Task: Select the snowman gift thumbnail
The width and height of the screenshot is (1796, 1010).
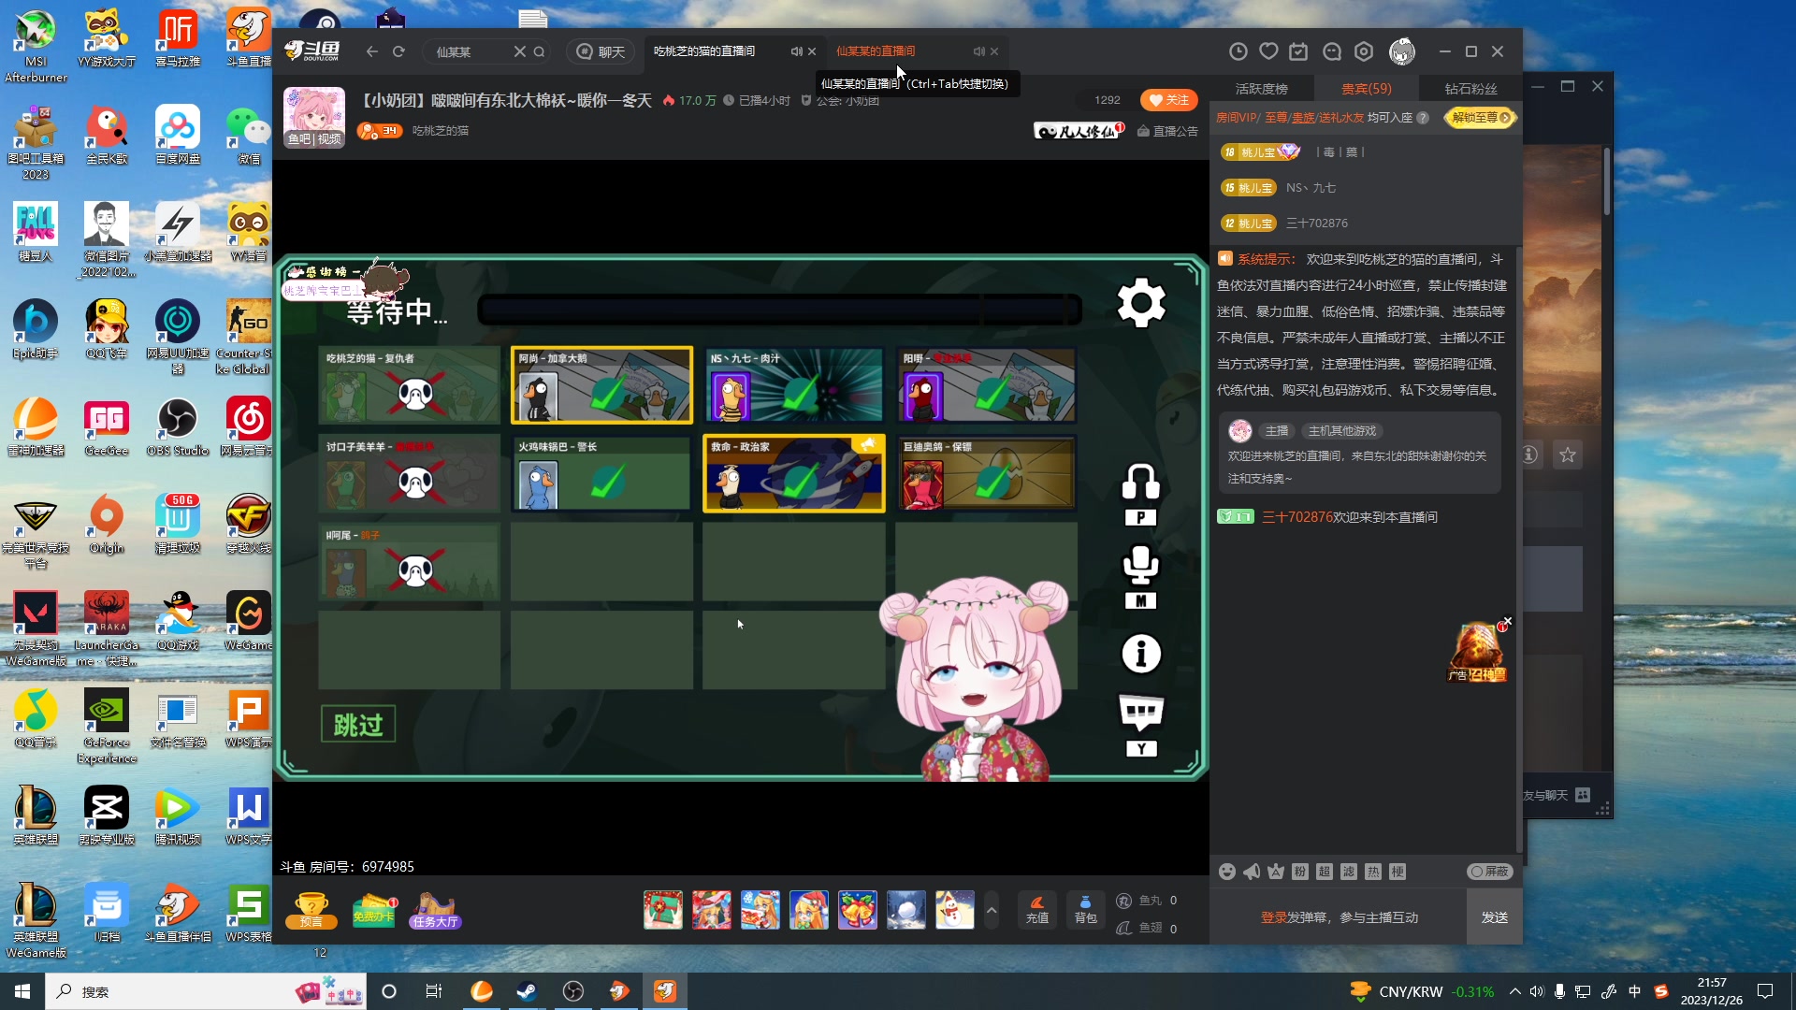Action: (x=955, y=910)
